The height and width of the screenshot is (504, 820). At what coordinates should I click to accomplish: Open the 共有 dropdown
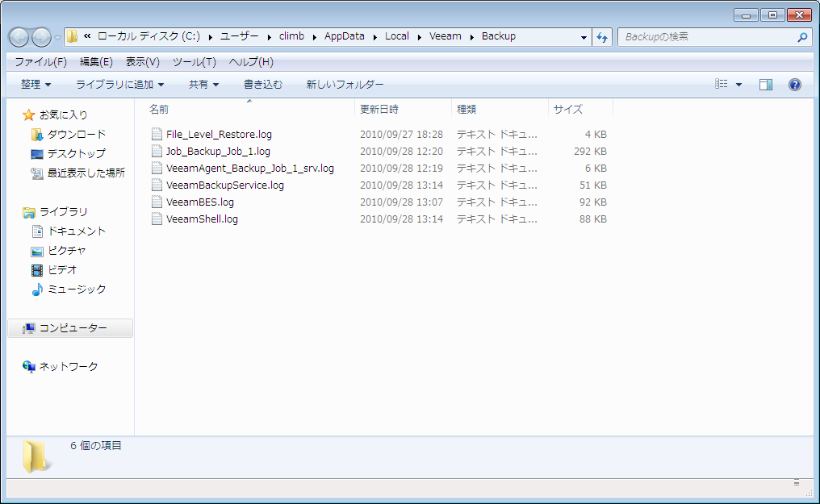point(203,84)
